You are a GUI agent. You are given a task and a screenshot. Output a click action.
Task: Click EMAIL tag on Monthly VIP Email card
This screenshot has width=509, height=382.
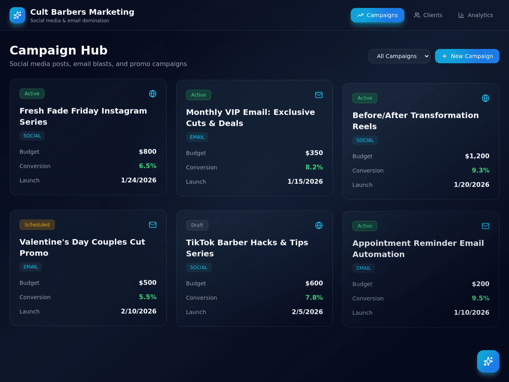[197, 137]
